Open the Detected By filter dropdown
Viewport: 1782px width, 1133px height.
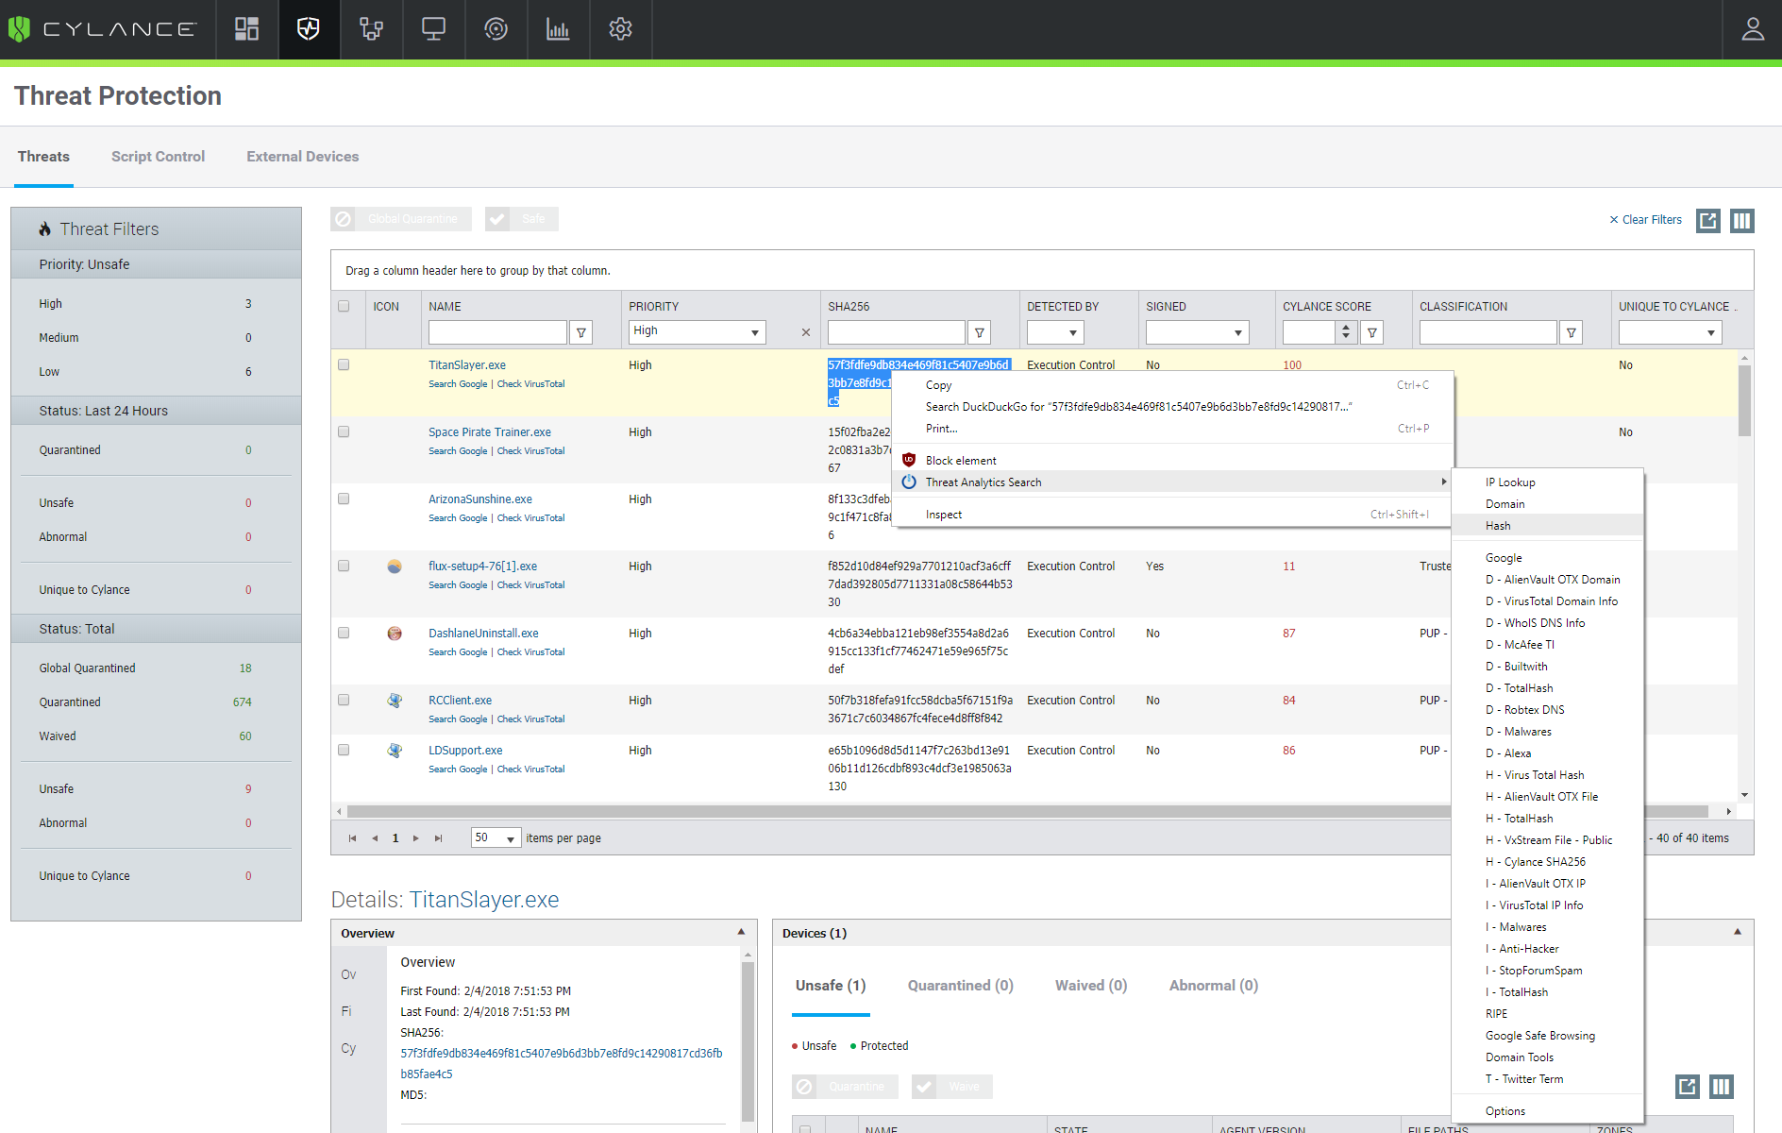coord(1055,332)
